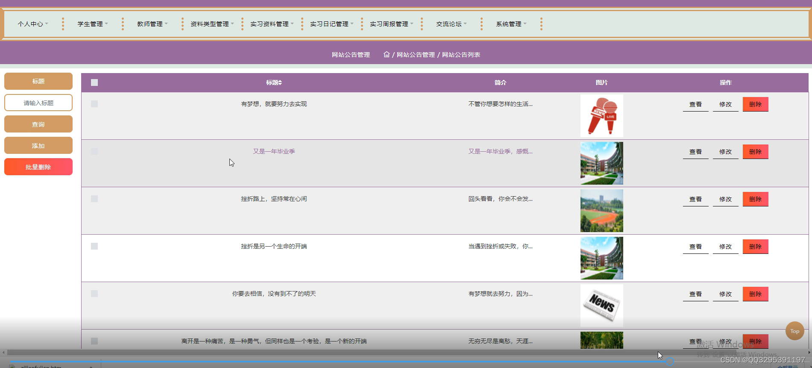Click the summary 有梦想就去努力，因为...
The image size is (812, 368).
point(500,294)
